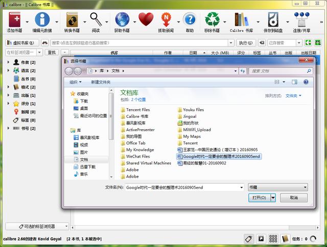Open the 编辑元数据 (Edit metadata) tool
327x247 pixels.
[42, 19]
